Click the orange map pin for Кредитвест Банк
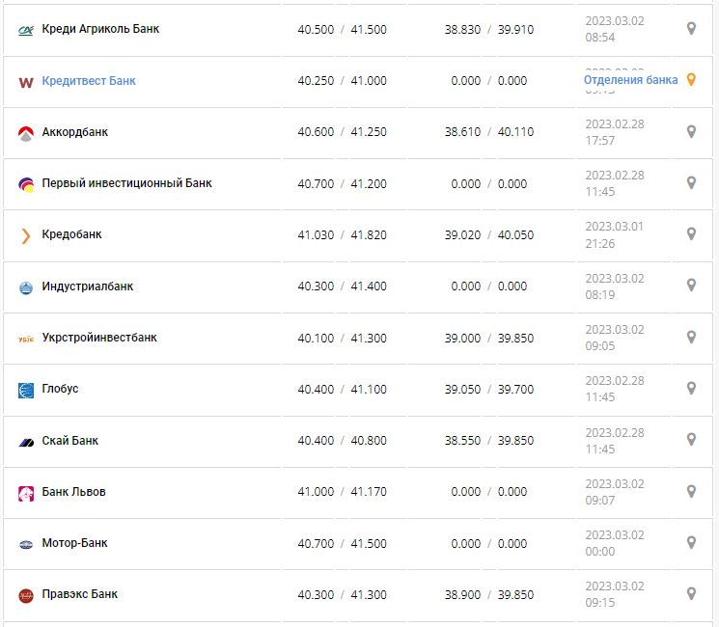Image resolution: width=719 pixels, height=627 pixels. click(691, 80)
